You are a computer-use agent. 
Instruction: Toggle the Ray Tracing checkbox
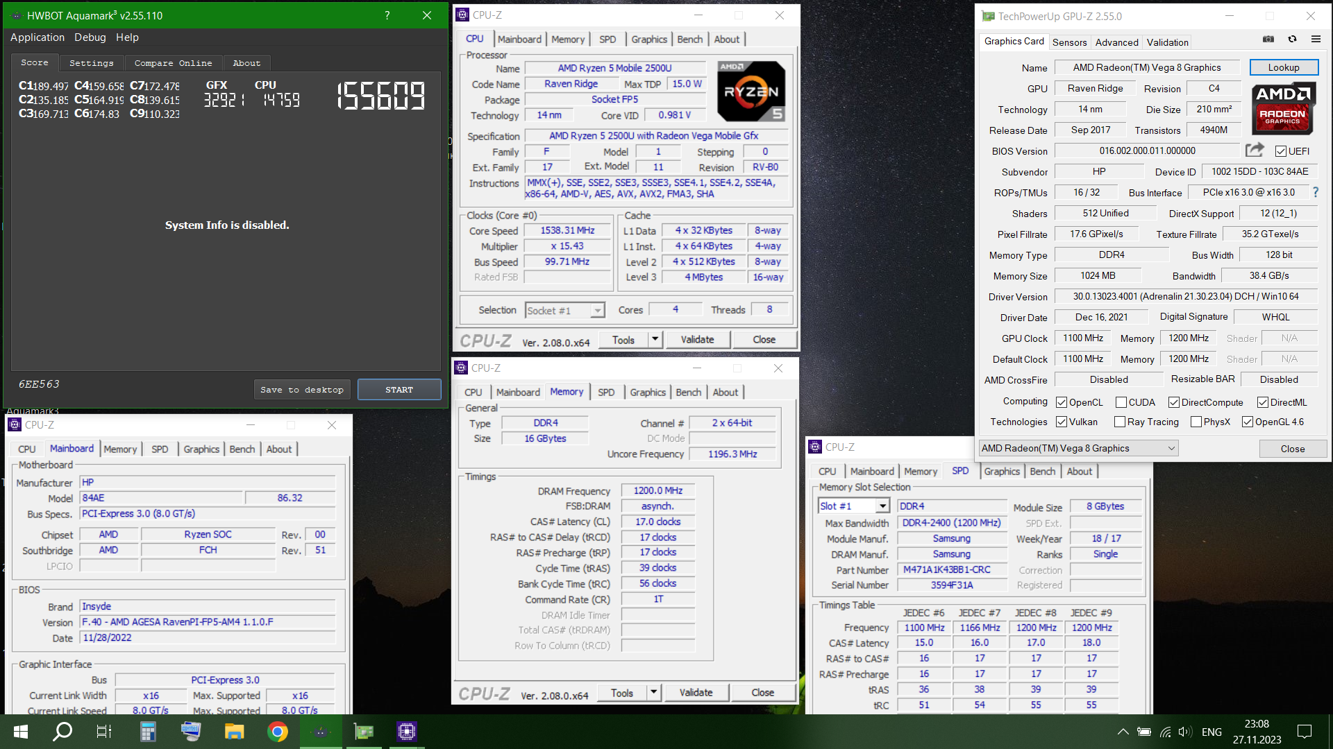click(x=1119, y=422)
